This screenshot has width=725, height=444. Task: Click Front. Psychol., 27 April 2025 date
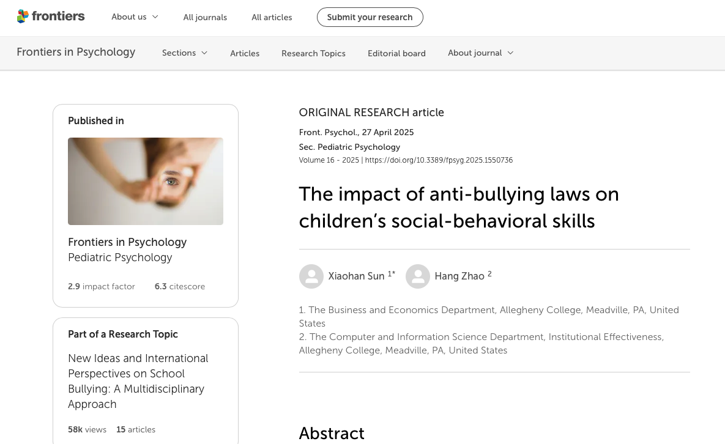pos(356,132)
